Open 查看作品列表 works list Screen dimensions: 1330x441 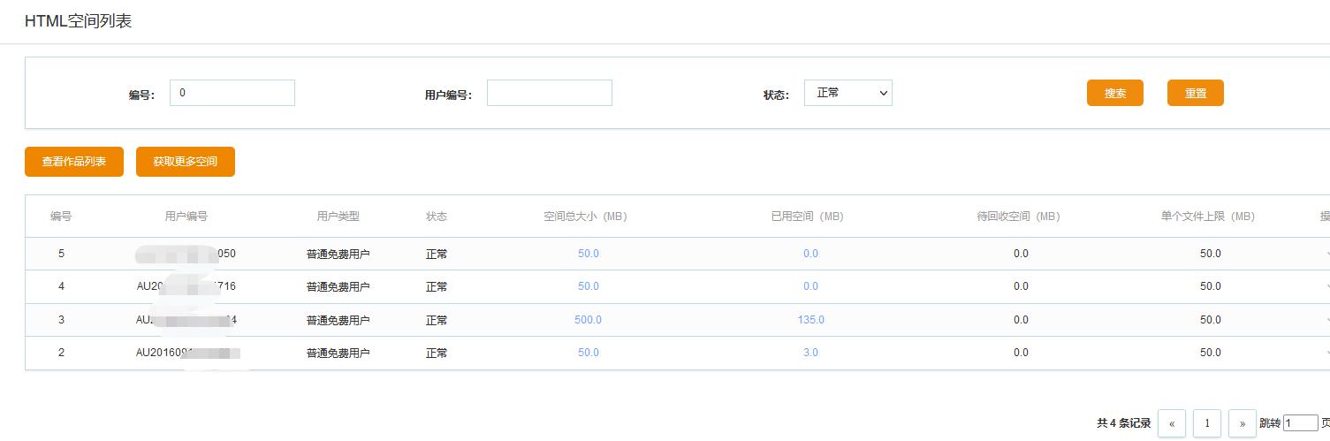click(74, 162)
